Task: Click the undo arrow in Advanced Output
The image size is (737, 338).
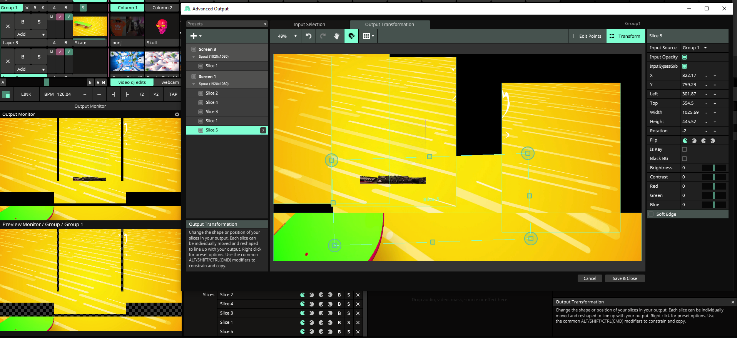Action: 308,36
